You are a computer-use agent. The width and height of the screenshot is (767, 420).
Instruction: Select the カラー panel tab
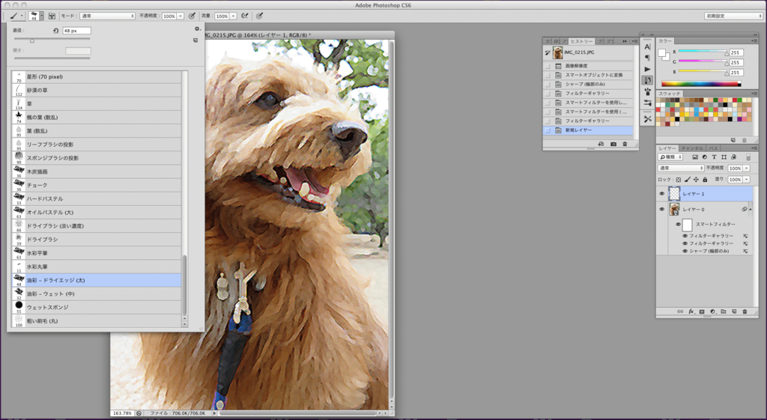pos(665,41)
